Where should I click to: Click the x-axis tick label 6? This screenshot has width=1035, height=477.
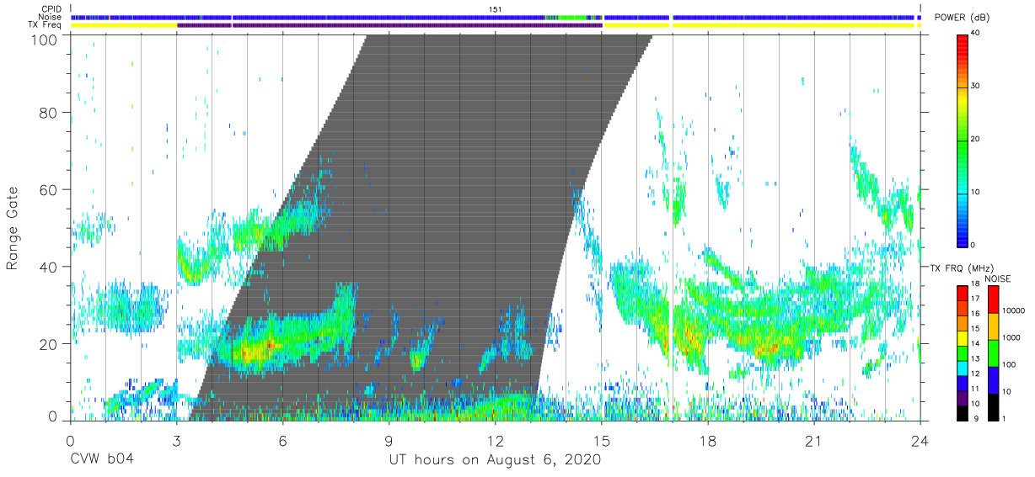click(x=282, y=441)
